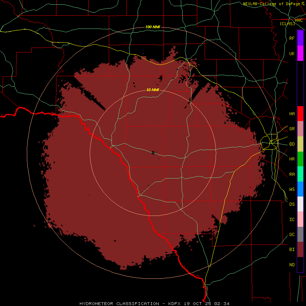Click the black radar site dot at center
Image resolution: width=306 pixels, height=306 pixels.
[153, 153]
